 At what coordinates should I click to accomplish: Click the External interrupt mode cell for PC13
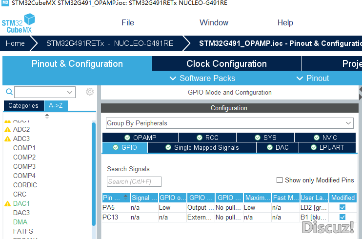tap(201, 217)
